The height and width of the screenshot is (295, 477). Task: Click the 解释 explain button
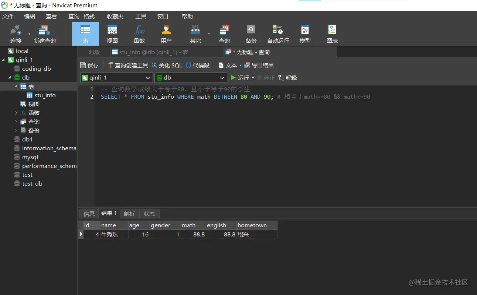pos(287,78)
